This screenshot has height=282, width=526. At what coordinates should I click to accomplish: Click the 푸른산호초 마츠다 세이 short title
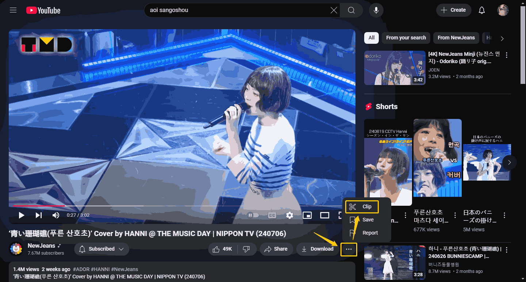[431, 216]
